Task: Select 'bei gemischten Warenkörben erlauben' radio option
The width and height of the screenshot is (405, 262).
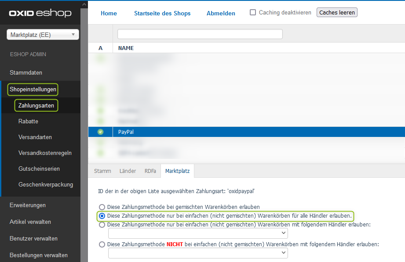Action: [102, 207]
